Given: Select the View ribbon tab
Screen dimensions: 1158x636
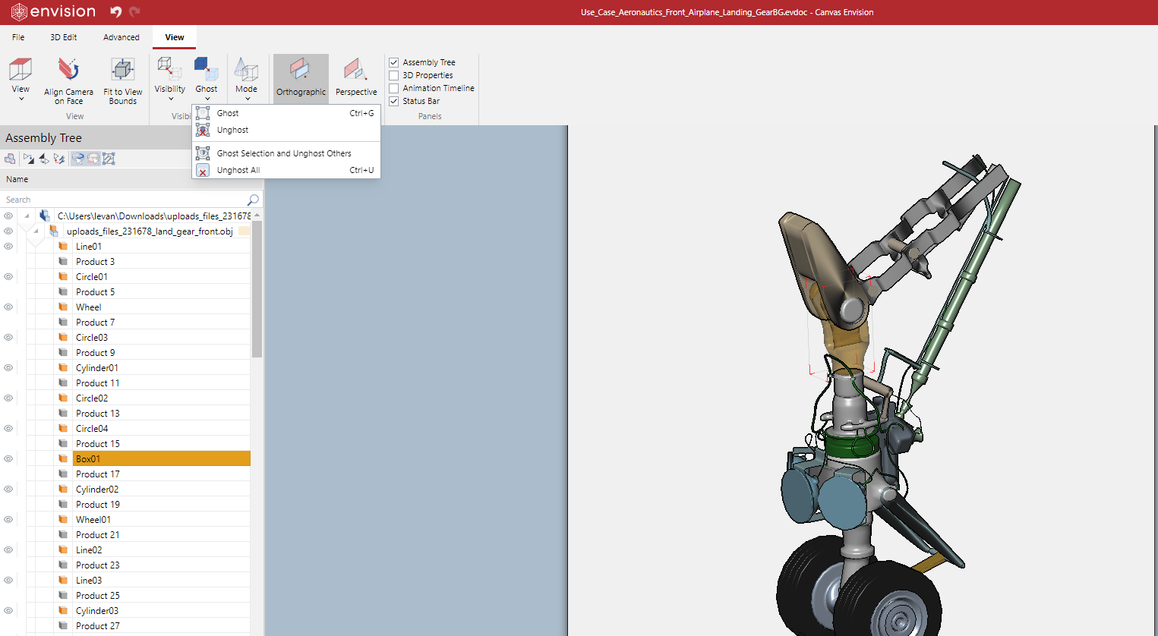Looking at the screenshot, I should click(175, 37).
